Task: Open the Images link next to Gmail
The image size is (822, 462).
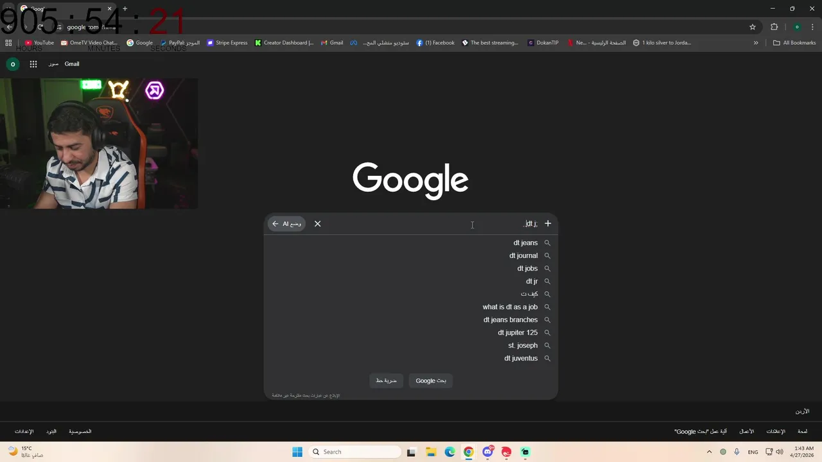Action: click(x=53, y=64)
